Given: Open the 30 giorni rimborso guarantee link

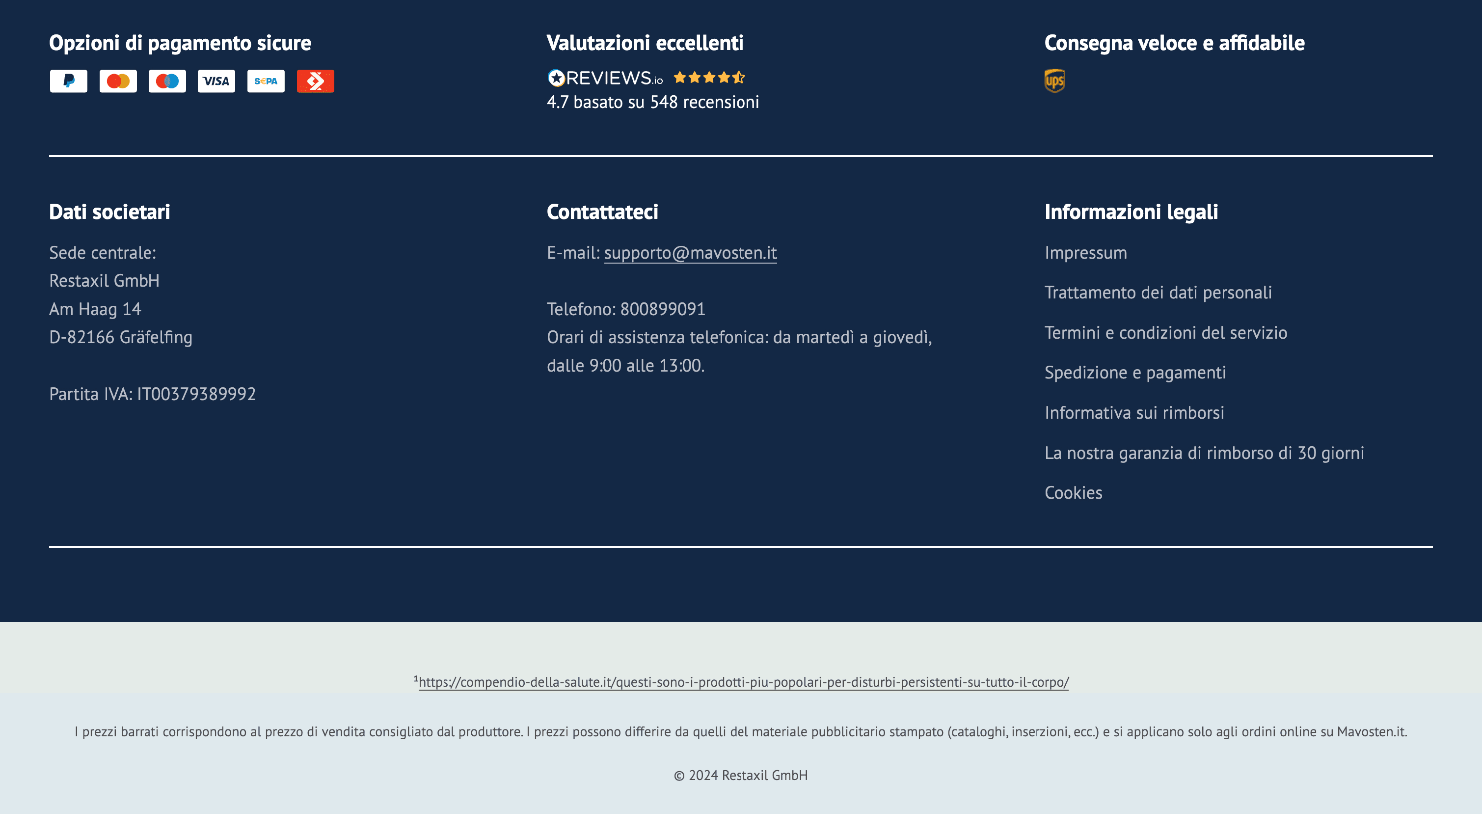Looking at the screenshot, I should coord(1204,453).
